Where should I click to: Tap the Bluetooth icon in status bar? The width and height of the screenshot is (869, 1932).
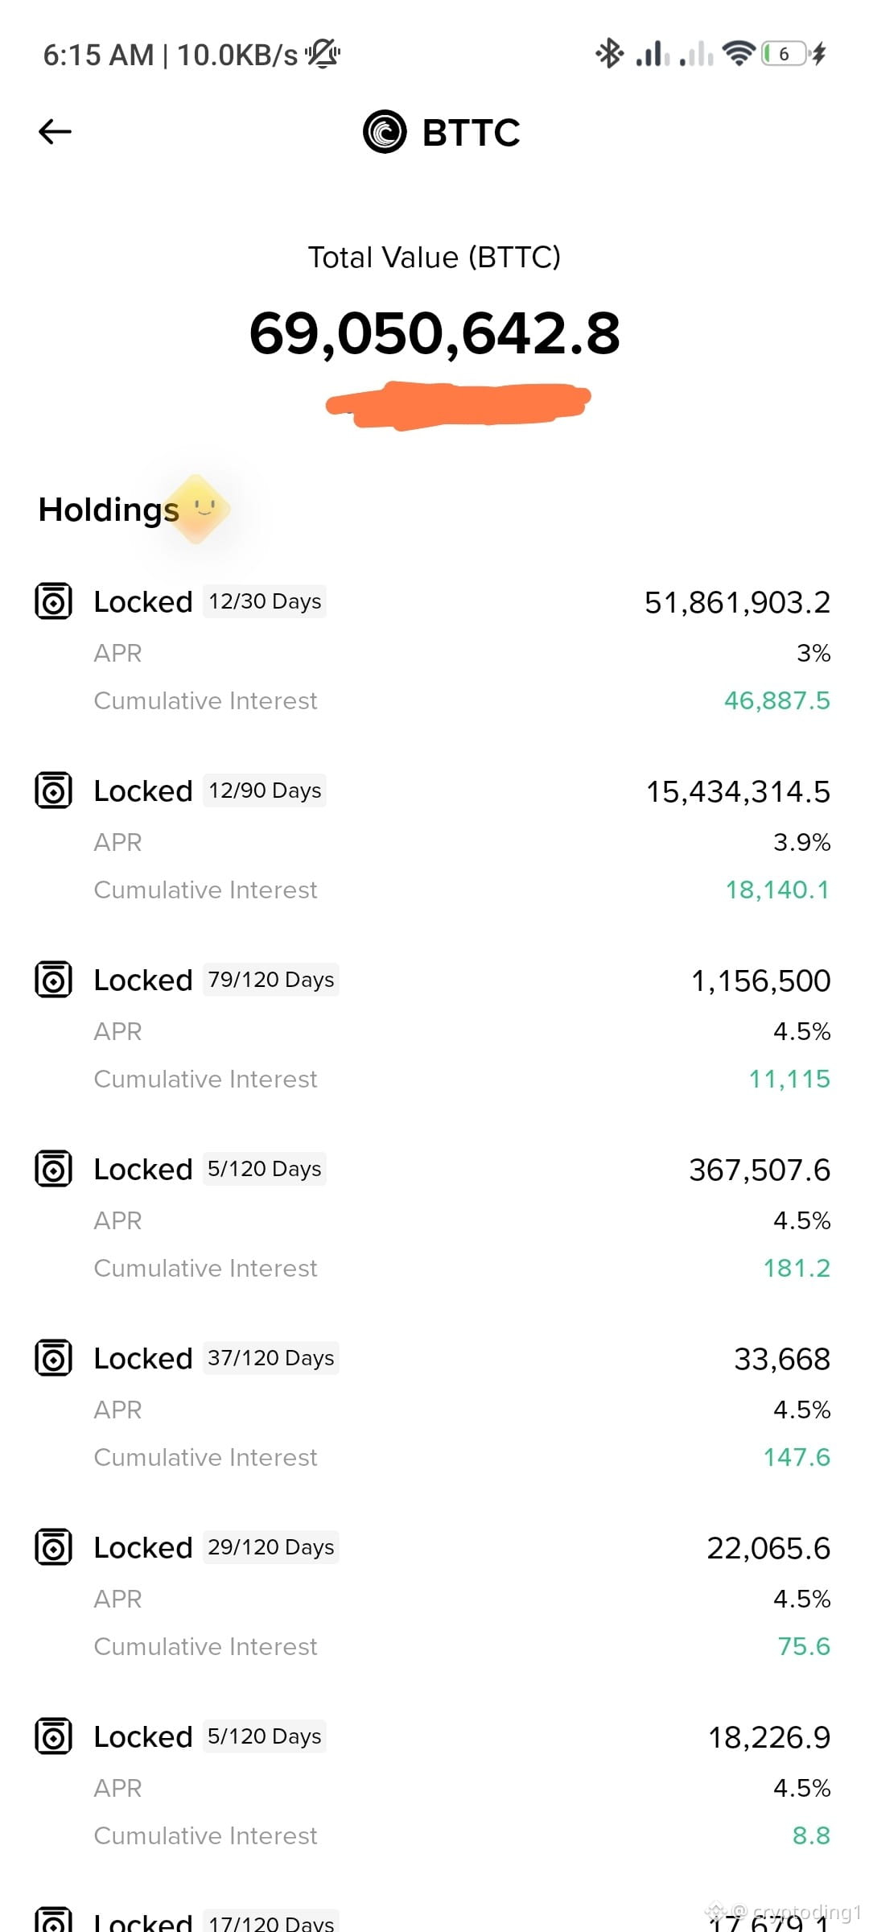609,54
